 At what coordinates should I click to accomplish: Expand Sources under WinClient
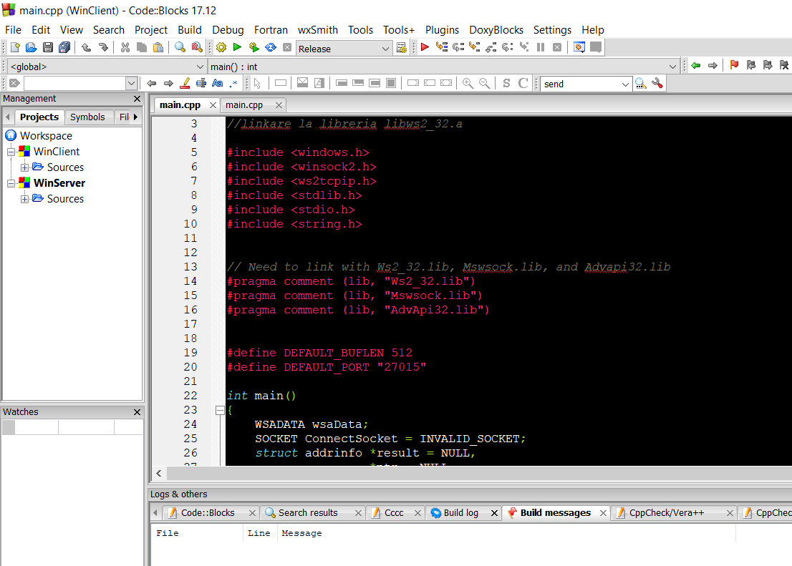tap(24, 167)
